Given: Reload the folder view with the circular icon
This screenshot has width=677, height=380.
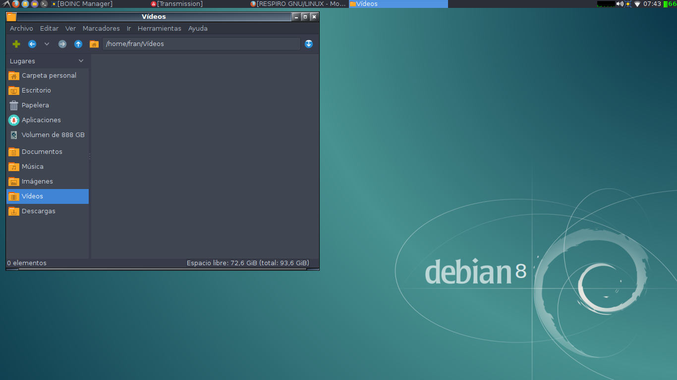Looking at the screenshot, I should click(x=62, y=44).
